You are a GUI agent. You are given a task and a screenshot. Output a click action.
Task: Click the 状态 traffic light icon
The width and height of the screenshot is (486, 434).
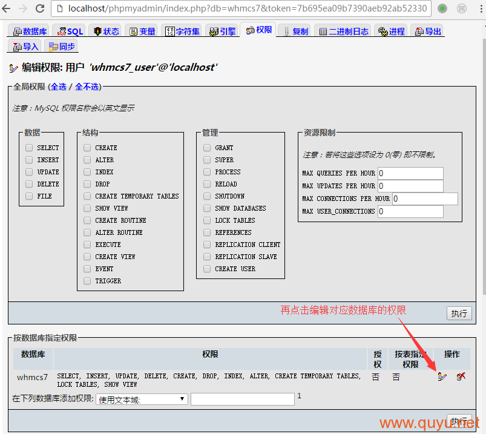[97, 31]
